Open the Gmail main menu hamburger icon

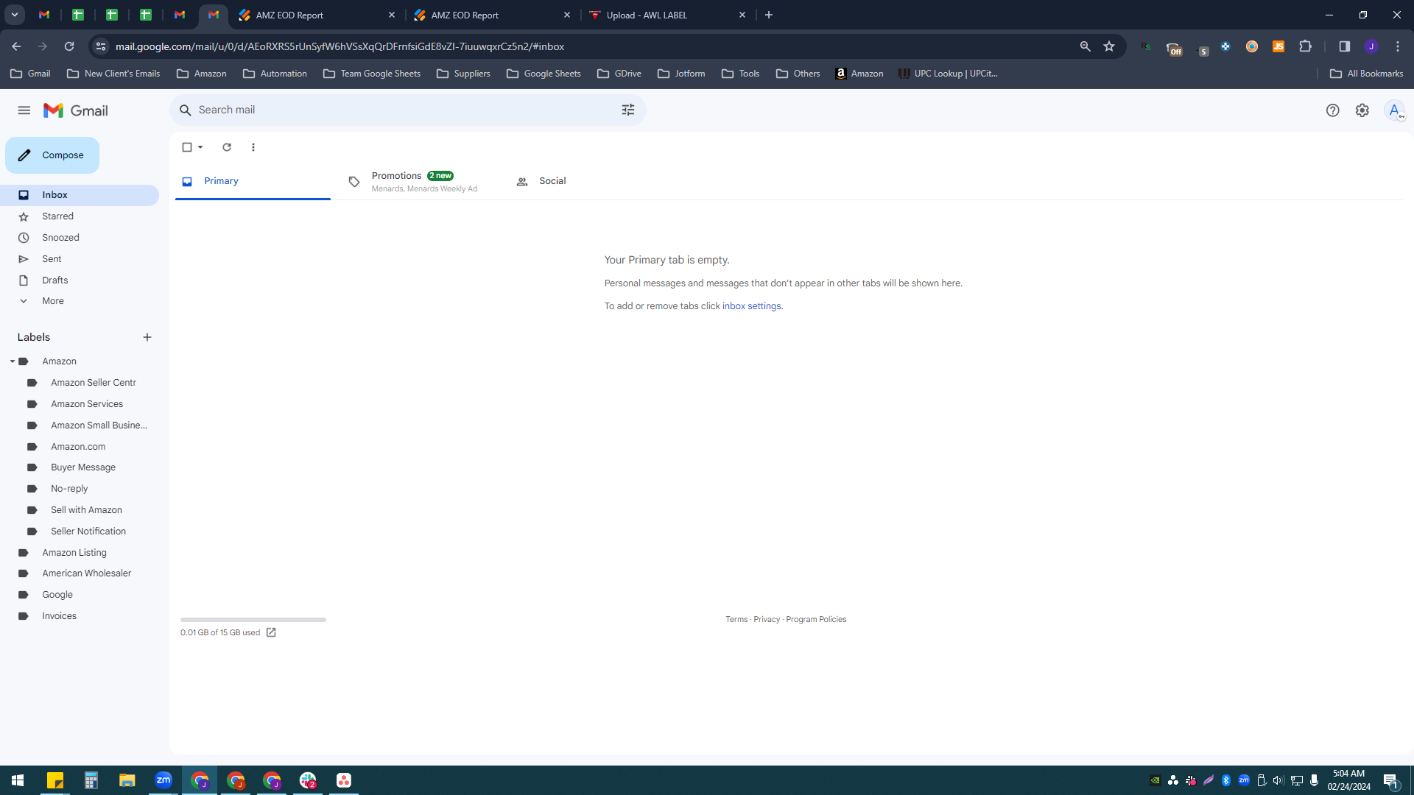pyautogui.click(x=24, y=110)
